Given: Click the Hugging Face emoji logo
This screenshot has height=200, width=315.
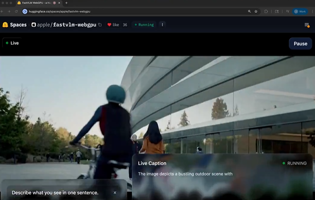Looking at the screenshot, I should click(5, 25).
